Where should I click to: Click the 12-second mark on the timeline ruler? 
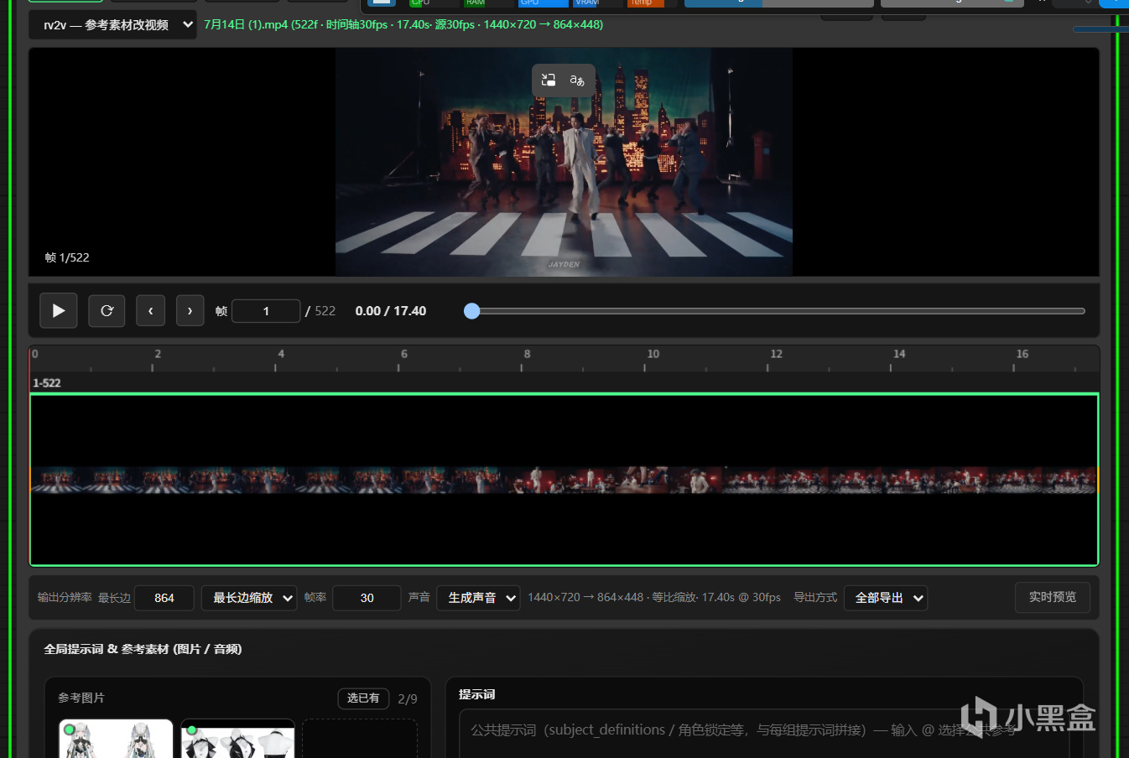point(776,355)
